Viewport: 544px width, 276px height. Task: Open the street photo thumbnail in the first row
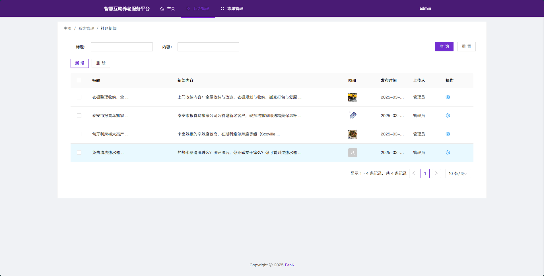click(x=353, y=97)
